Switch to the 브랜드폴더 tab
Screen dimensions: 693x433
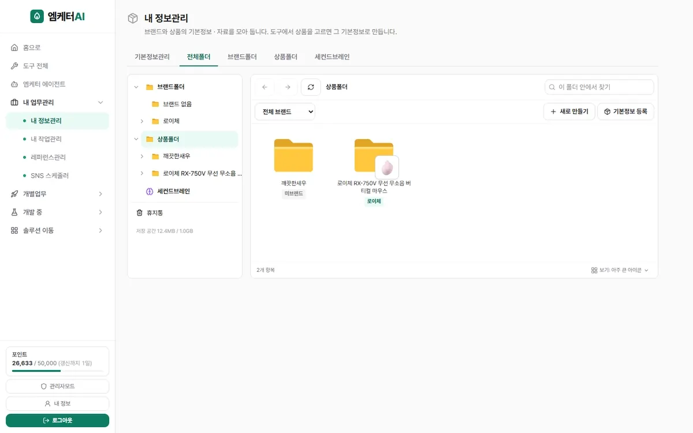242,57
